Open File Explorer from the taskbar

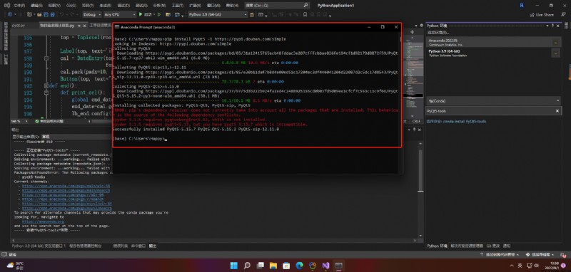(273, 266)
